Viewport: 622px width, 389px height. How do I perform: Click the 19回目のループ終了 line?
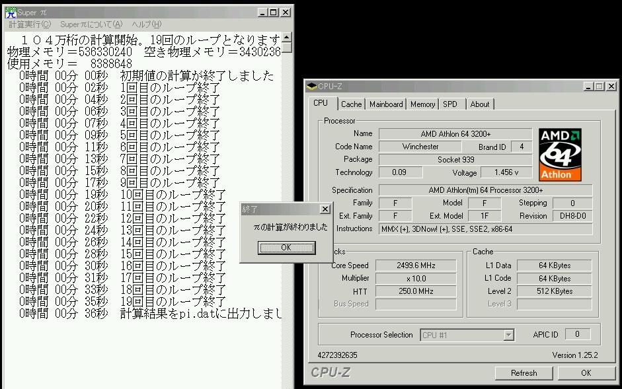(122, 302)
